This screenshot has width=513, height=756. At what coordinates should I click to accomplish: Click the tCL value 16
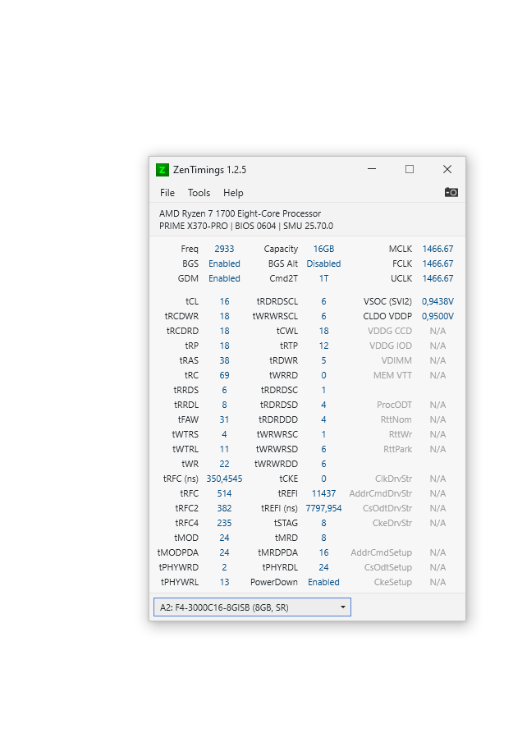click(x=224, y=301)
